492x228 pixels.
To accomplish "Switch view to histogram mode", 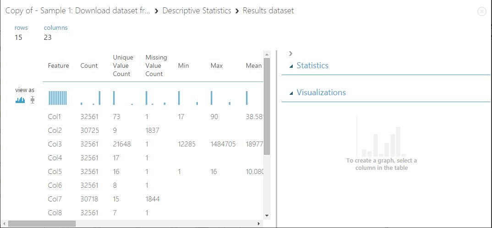I will [20, 100].
